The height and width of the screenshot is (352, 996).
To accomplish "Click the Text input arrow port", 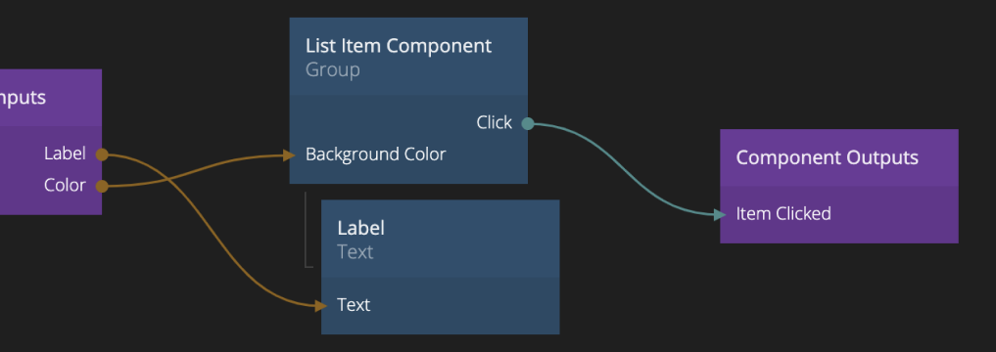I will click(321, 306).
